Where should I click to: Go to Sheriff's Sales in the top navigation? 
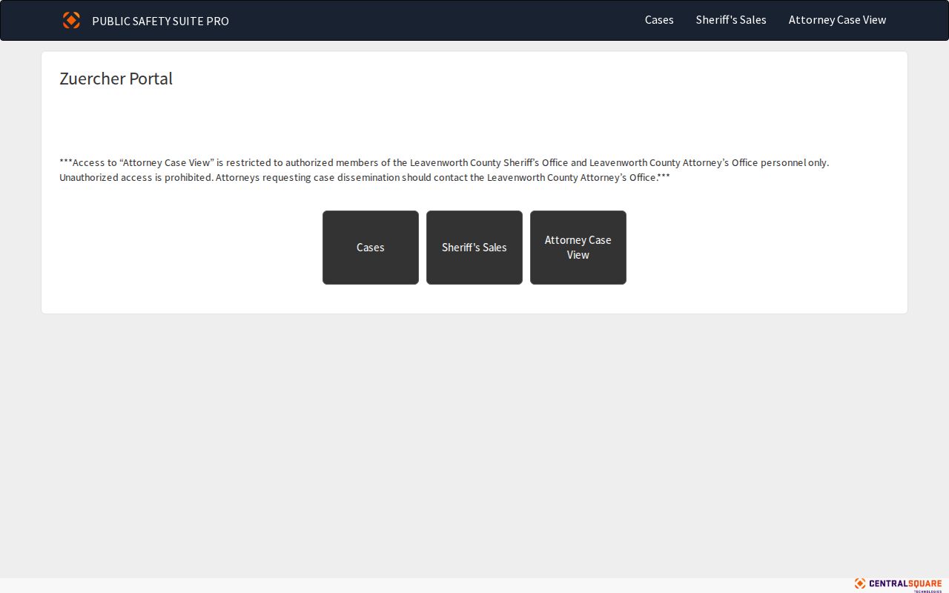tap(731, 20)
